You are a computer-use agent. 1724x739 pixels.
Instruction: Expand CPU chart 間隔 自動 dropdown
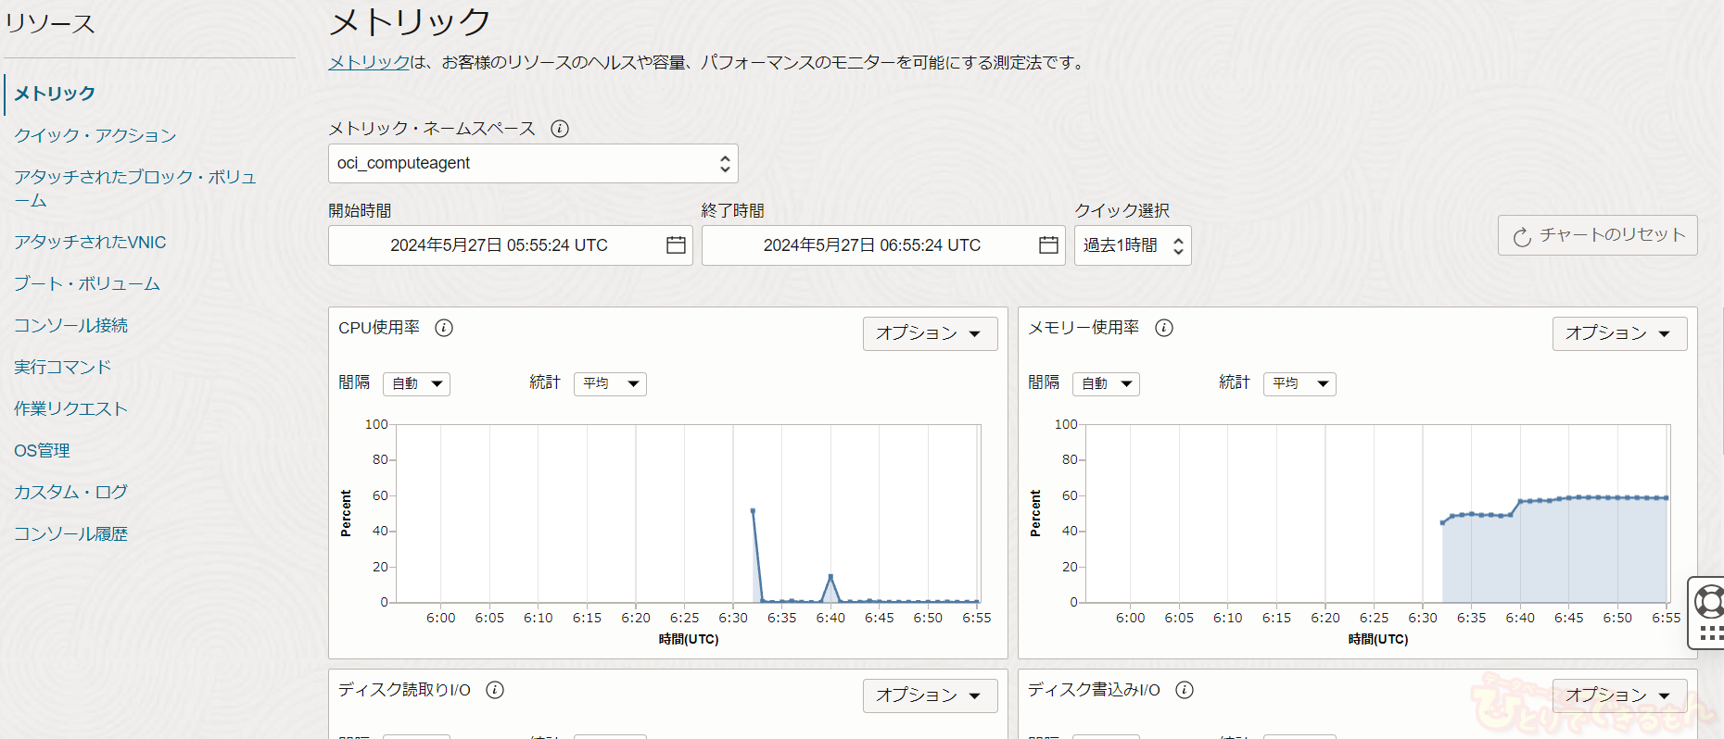(x=416, y=383)
